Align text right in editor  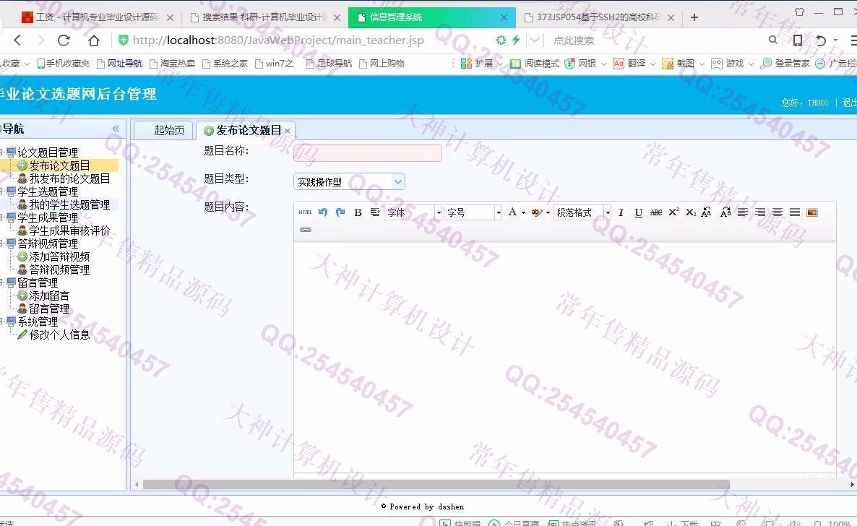[759, 212]
